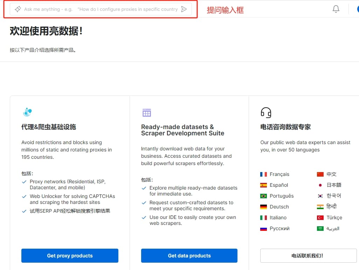The width and height of the screenshot is (359, 270).
Task: Click the sparkle AI icon in ask box
Action: pos(18,9)
